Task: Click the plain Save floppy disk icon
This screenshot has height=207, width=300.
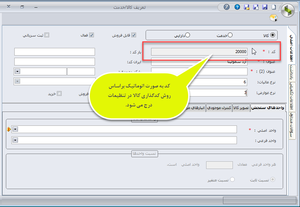Action: point(265,7)
